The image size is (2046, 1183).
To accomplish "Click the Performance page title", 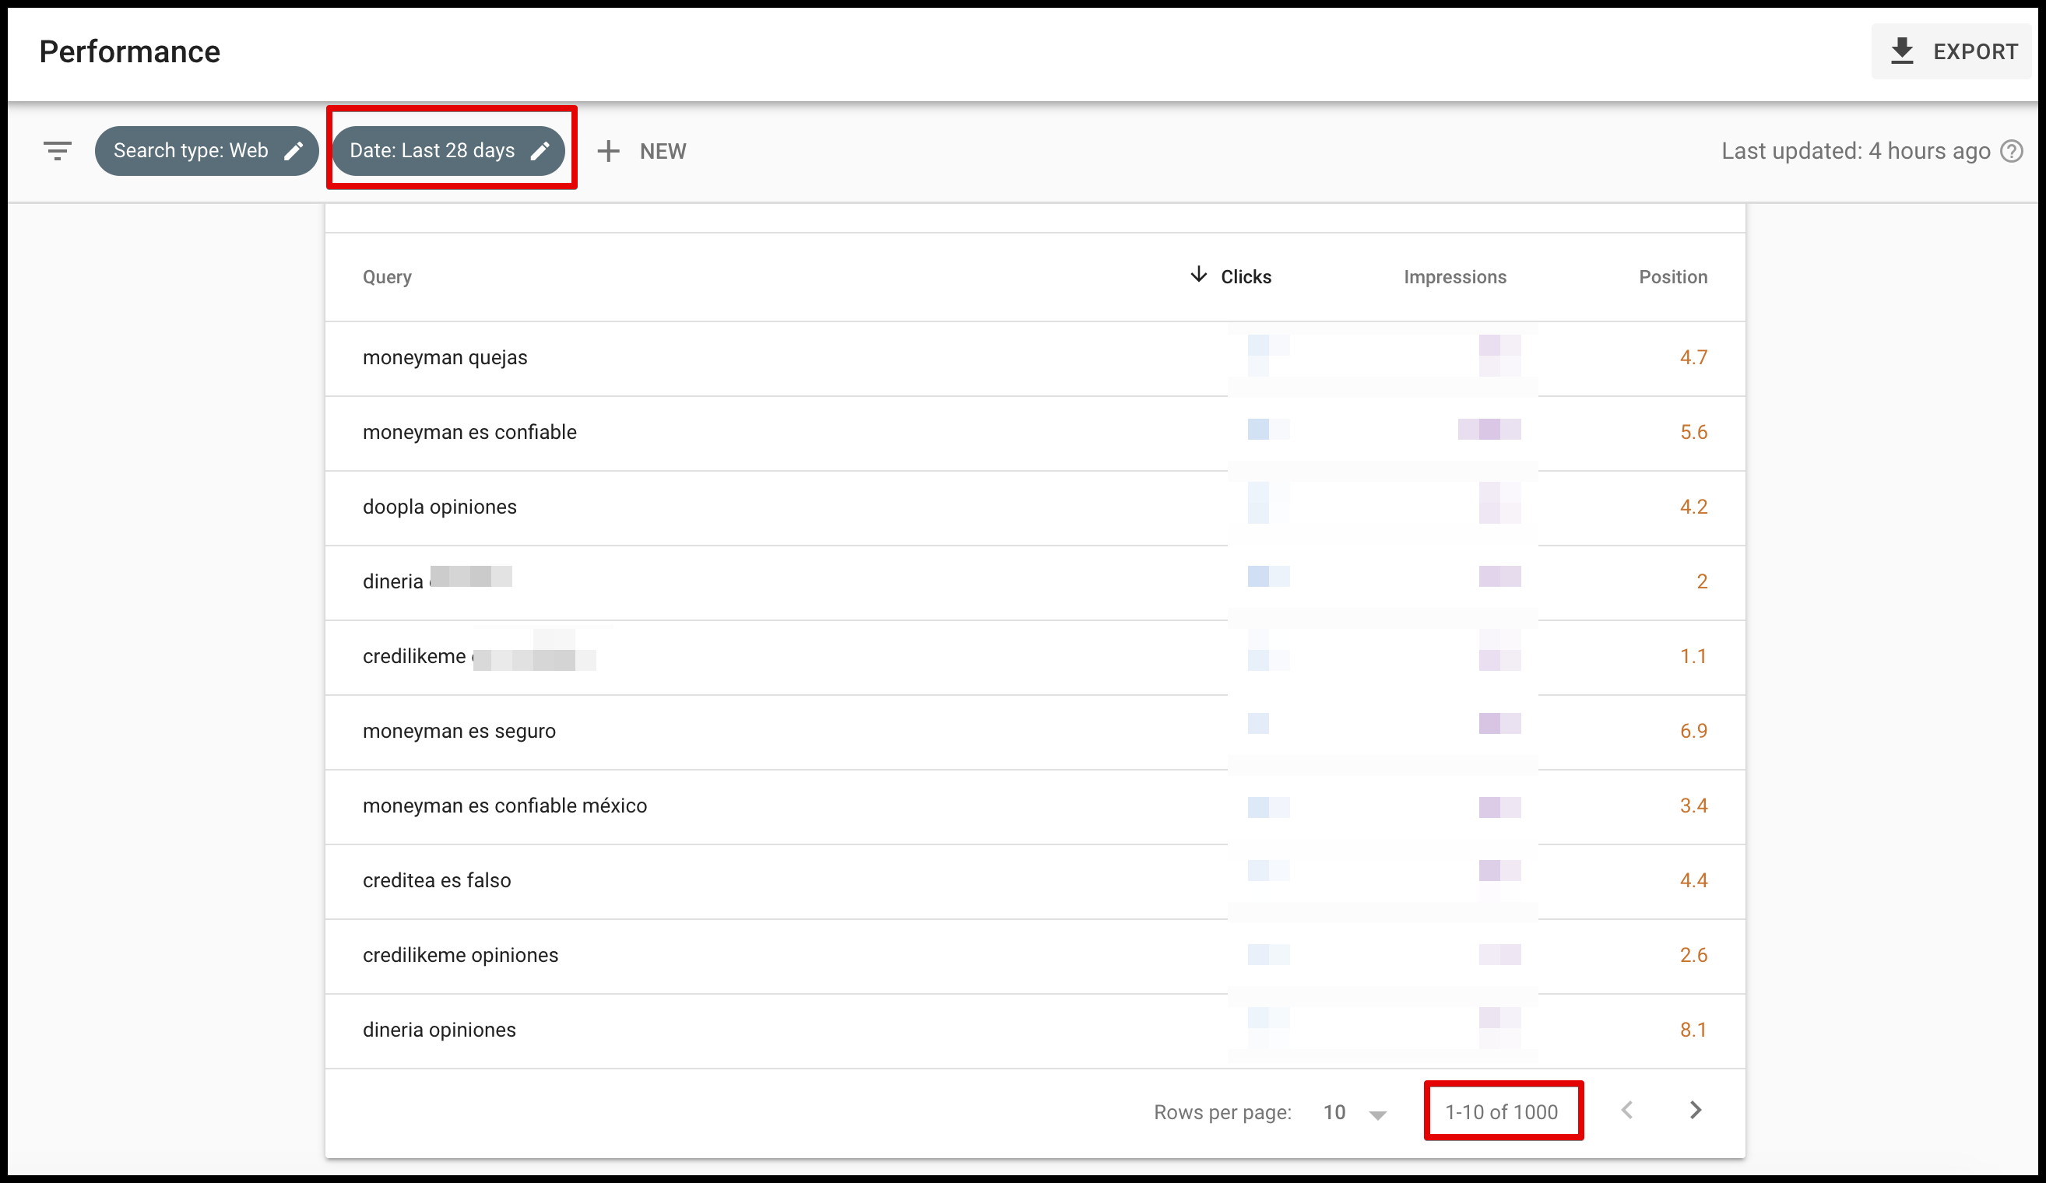I will pyautogui.click(x=130, y=52).
